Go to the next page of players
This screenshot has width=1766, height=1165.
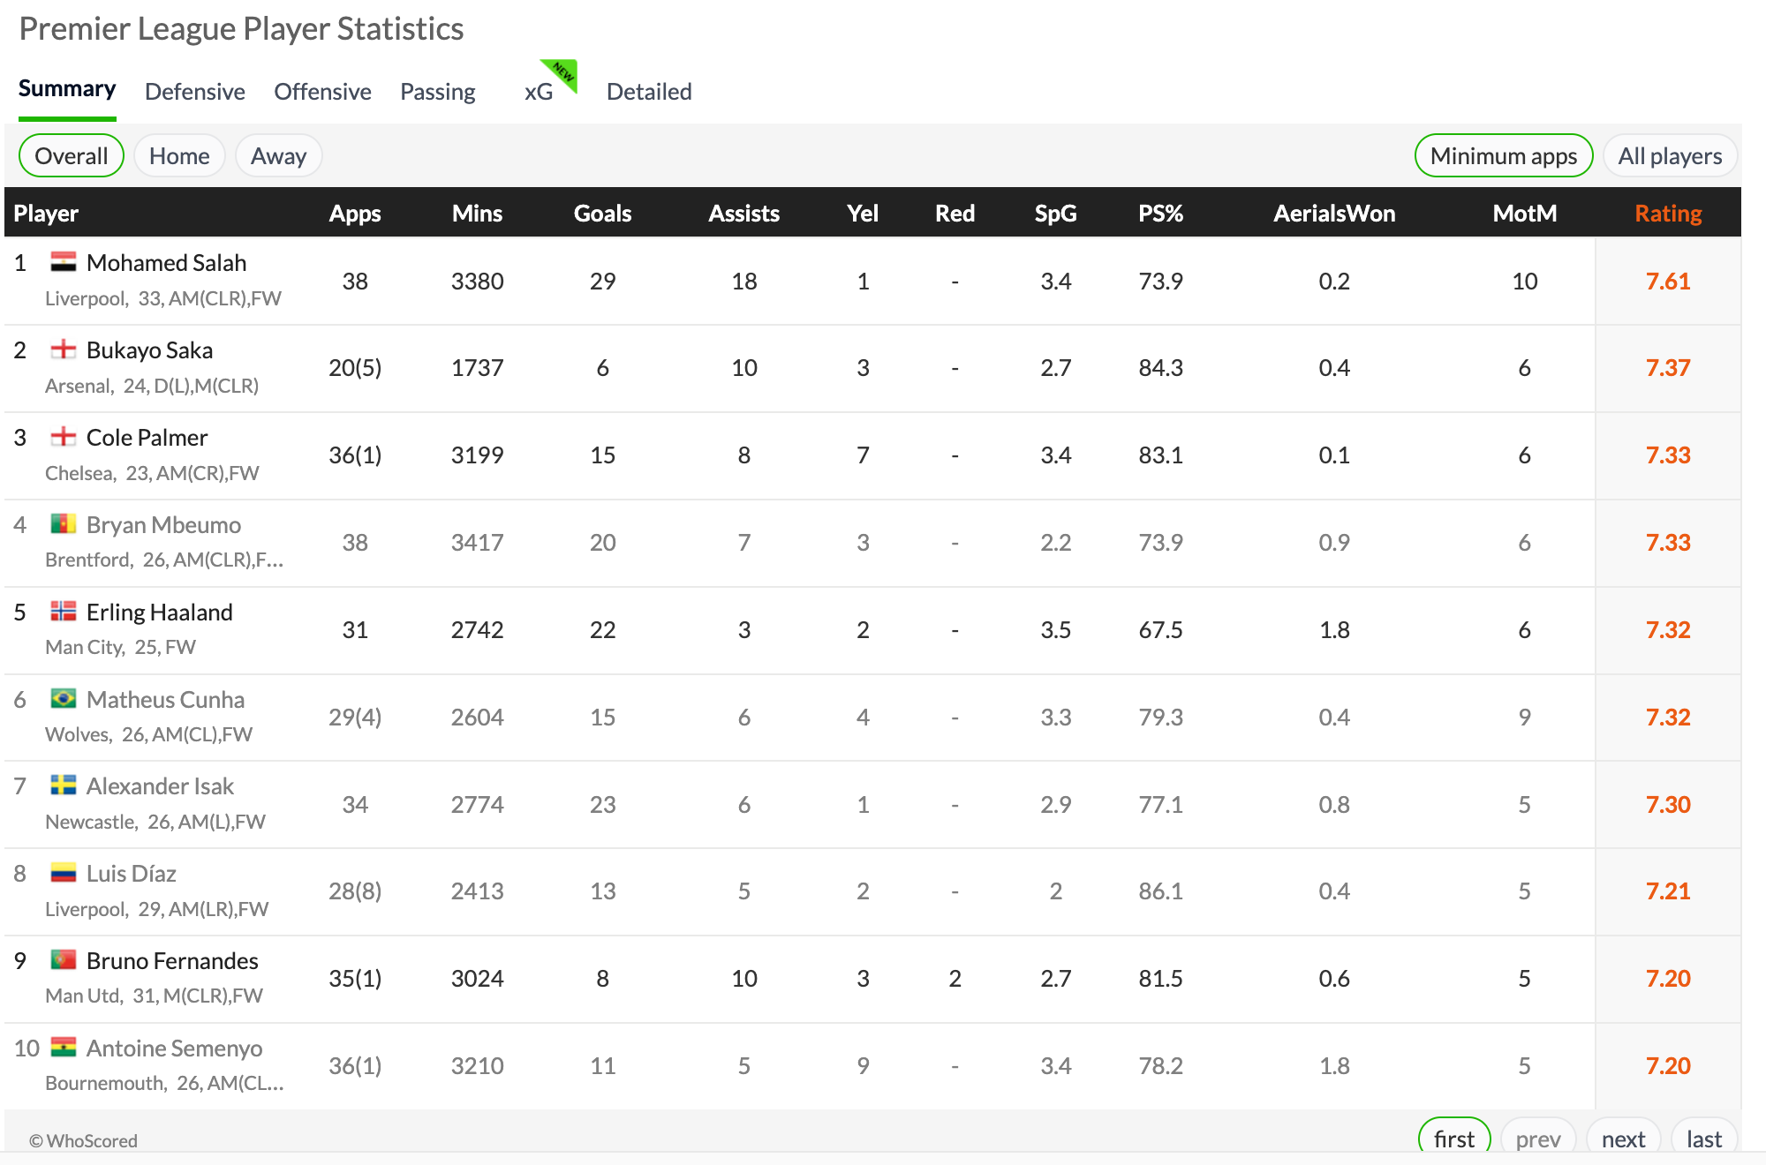click(1623, 1139)
